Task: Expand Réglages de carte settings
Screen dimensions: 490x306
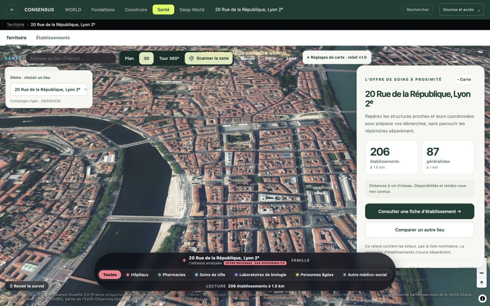Action: tap(337, 57)
